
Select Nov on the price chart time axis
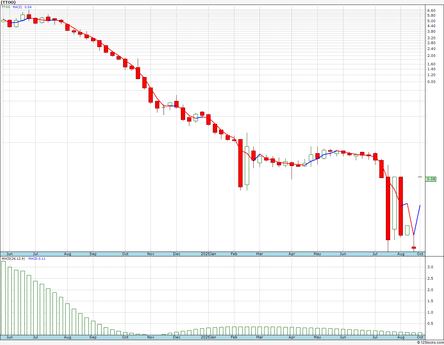tap(151, 254)
